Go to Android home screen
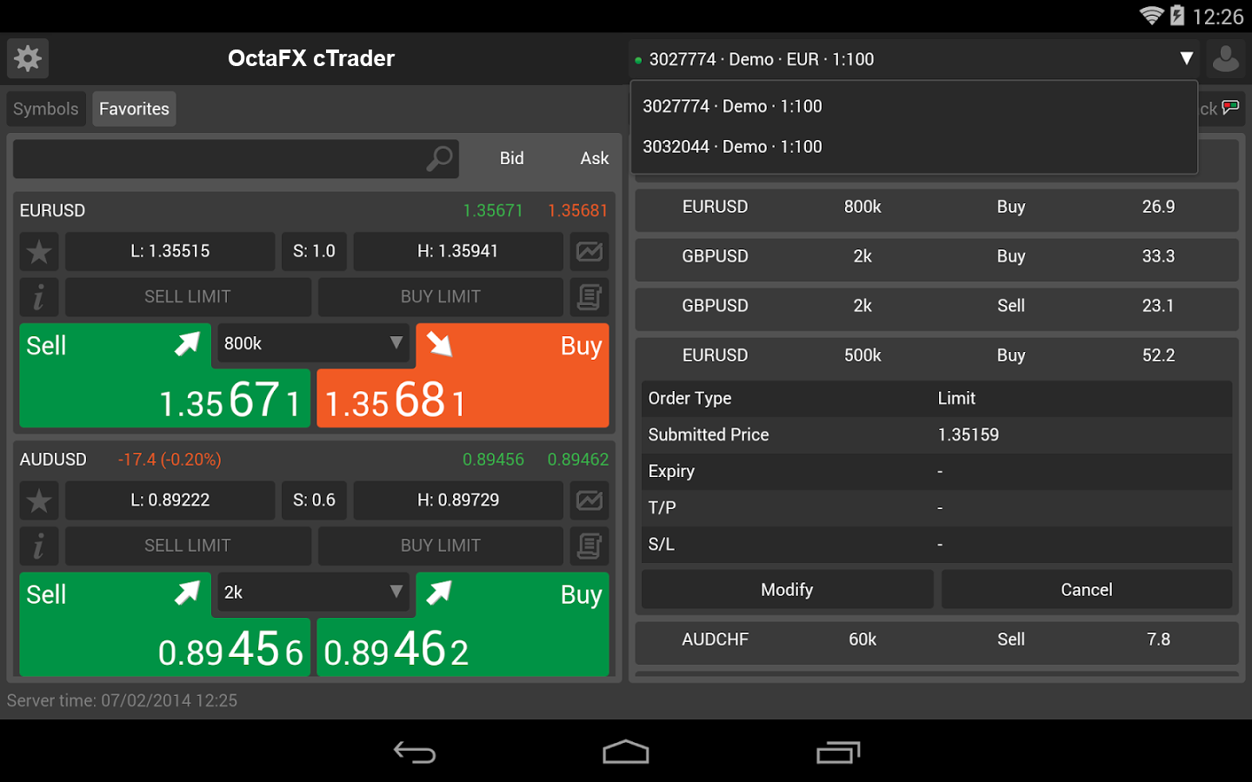This screenshot has height=782, width=1252. (626, 752)
